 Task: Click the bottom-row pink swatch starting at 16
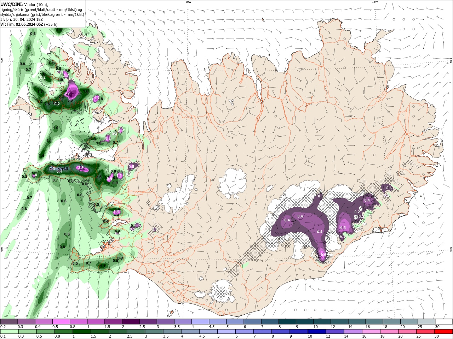click(x=371, y=332)
